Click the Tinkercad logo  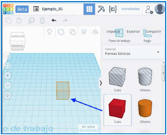click(8, 9)
